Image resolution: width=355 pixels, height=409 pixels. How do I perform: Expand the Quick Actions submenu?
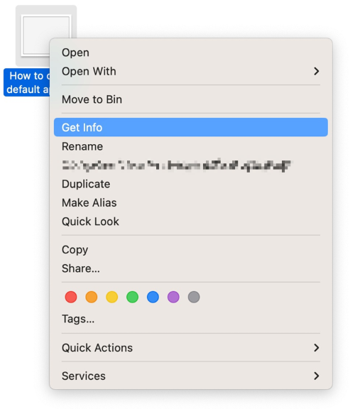(191, 348)
